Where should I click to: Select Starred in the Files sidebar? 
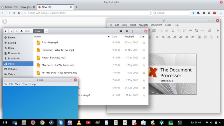pyautogui.click(x=18, y=43)
